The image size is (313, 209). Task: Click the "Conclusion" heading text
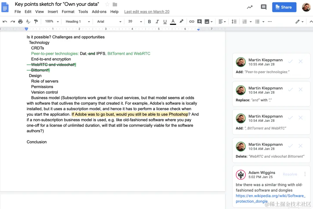coord(37,142)
